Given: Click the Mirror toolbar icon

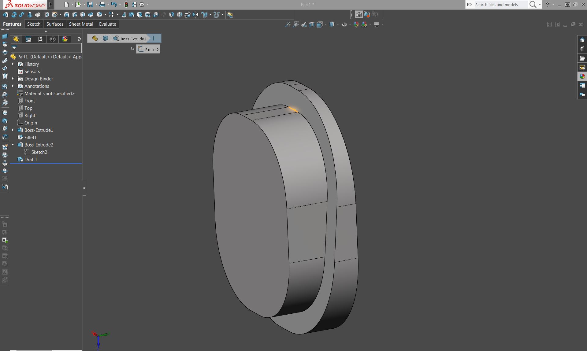Looking at the screenshot, I should click(196, 15).
